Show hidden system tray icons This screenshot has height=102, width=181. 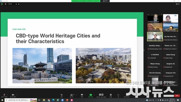coord(156,100)
